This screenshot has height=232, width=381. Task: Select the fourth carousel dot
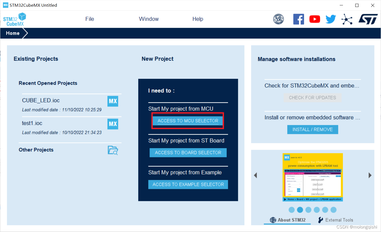point(317,210)
